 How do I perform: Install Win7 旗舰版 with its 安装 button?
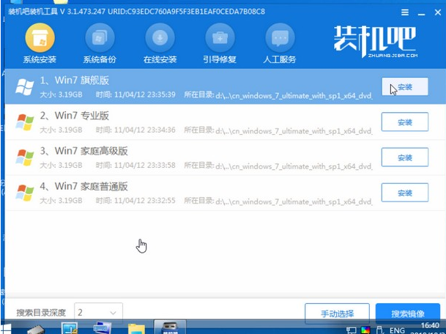pos(405,86)
